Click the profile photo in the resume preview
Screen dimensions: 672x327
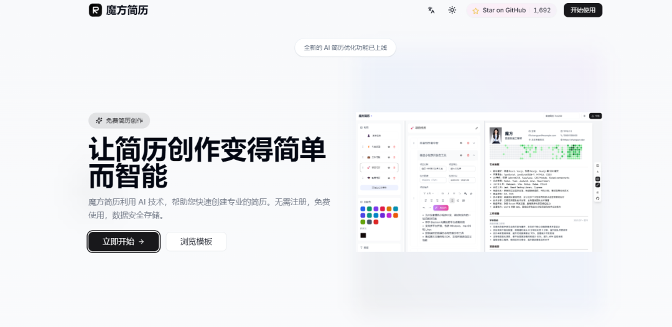click(495, 136)
